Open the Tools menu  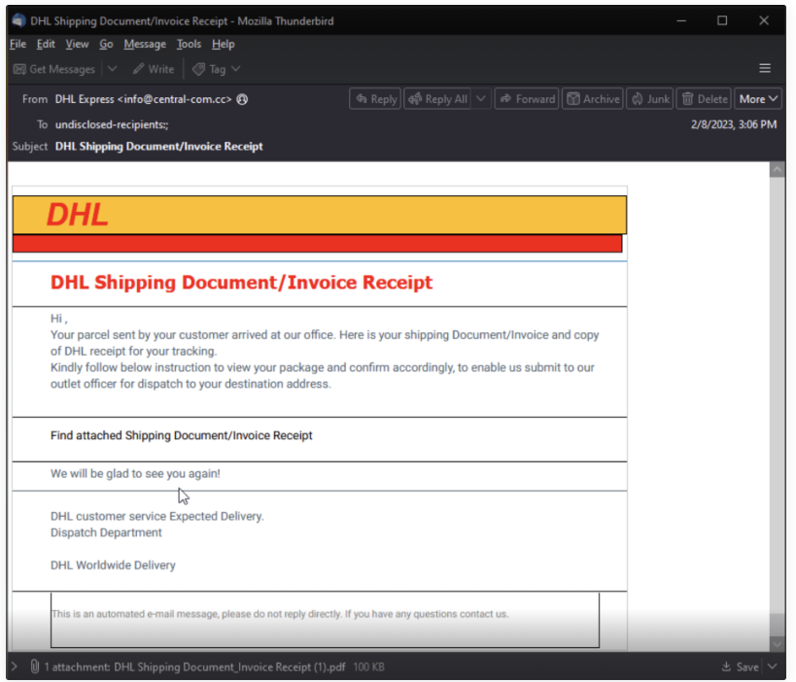click(x=189, y=44)
